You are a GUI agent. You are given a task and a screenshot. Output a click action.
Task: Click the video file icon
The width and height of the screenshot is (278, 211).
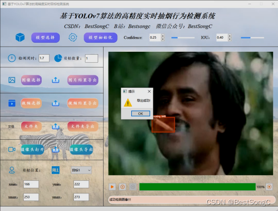[12, 103]
